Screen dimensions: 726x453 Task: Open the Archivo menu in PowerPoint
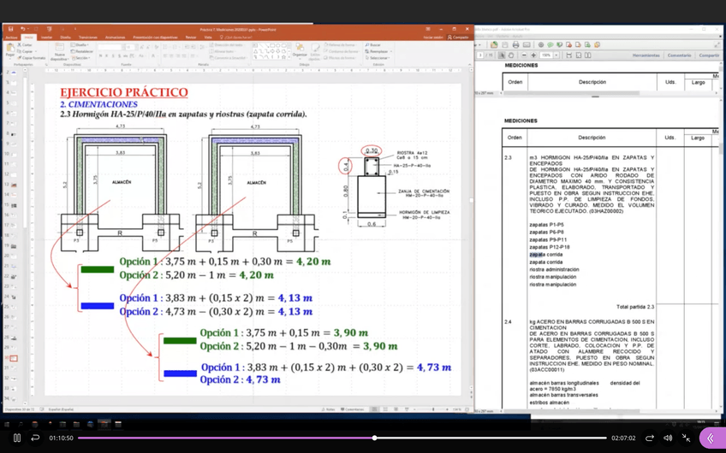11,38
